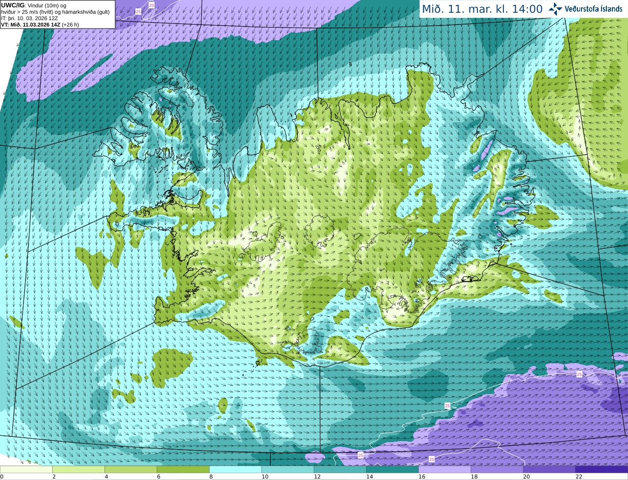Click the date heading Mið. 11. mar. kl. 14:00
The height and width of the screenshot is (480, 628).
482,9
